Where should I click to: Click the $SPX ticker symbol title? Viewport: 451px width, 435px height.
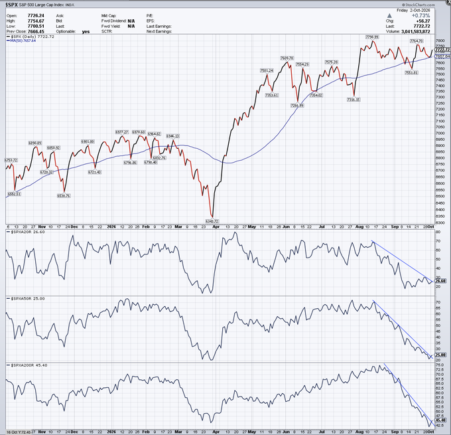click(x=11, y=5)
